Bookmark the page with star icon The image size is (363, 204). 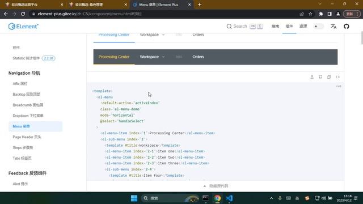point(310,14)
